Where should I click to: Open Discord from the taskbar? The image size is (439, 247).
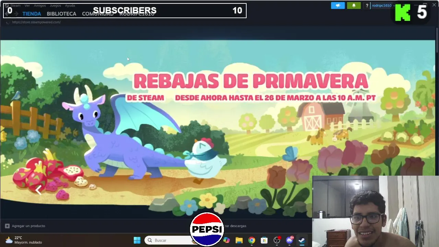coord(289,240)
